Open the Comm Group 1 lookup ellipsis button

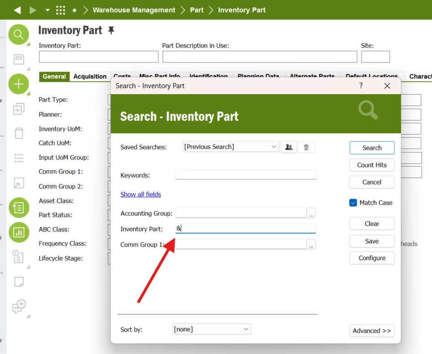pos(311,244)
